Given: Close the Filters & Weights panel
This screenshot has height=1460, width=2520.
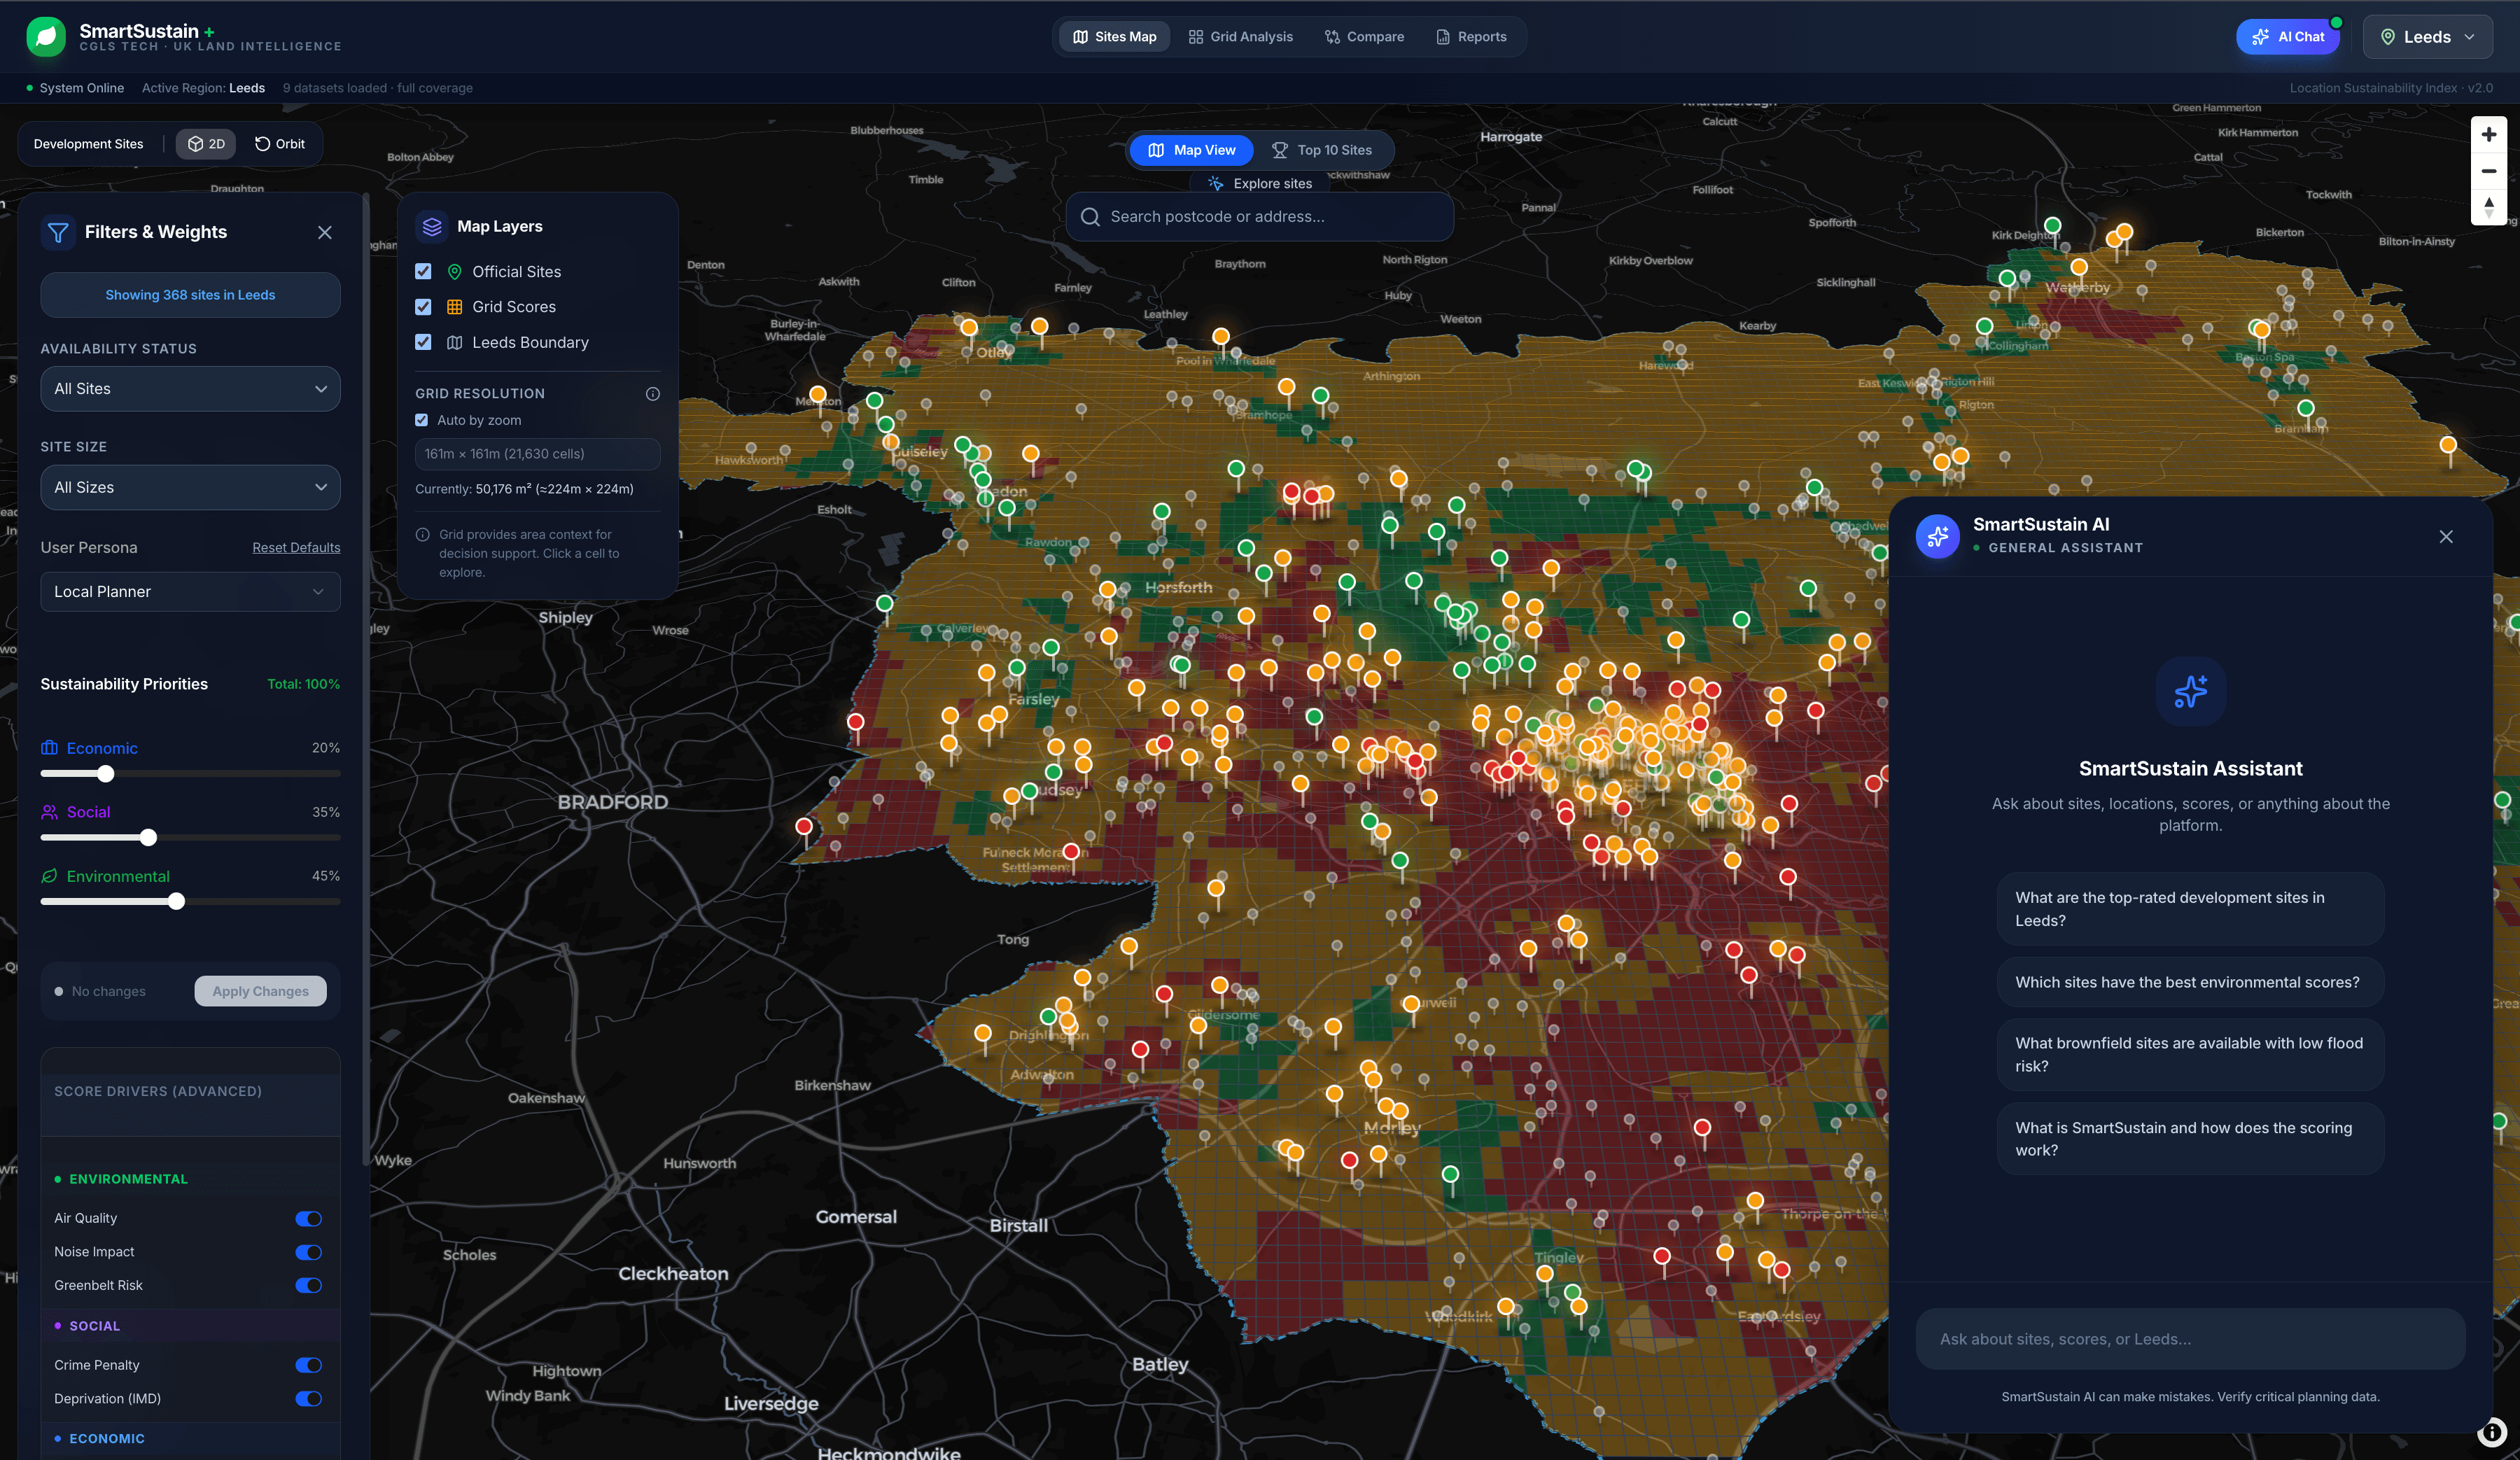Looking at the screenshot, I should (x=324, y=232).
